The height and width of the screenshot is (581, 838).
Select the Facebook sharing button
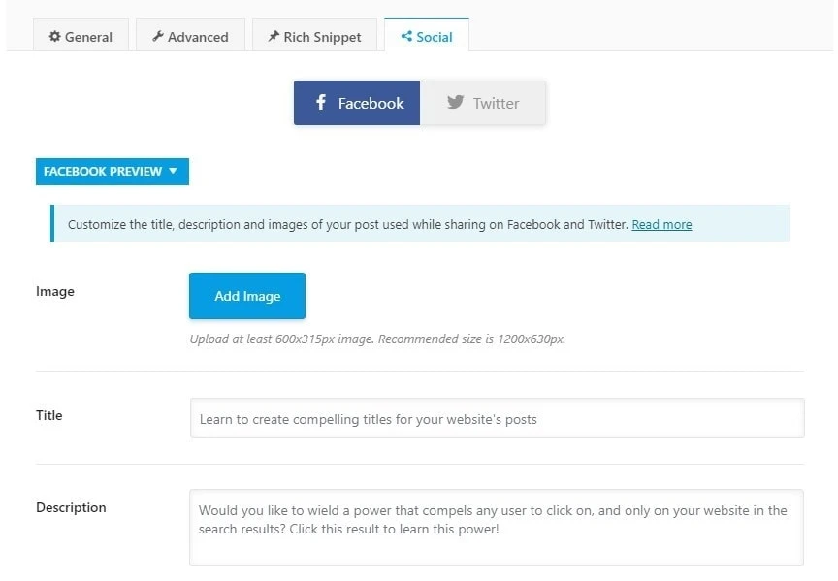click(x=357, y=103)
